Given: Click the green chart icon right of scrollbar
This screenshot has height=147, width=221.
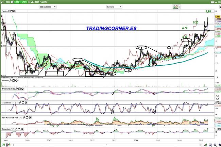Looking at the screenshot, I should click(206, 145).
